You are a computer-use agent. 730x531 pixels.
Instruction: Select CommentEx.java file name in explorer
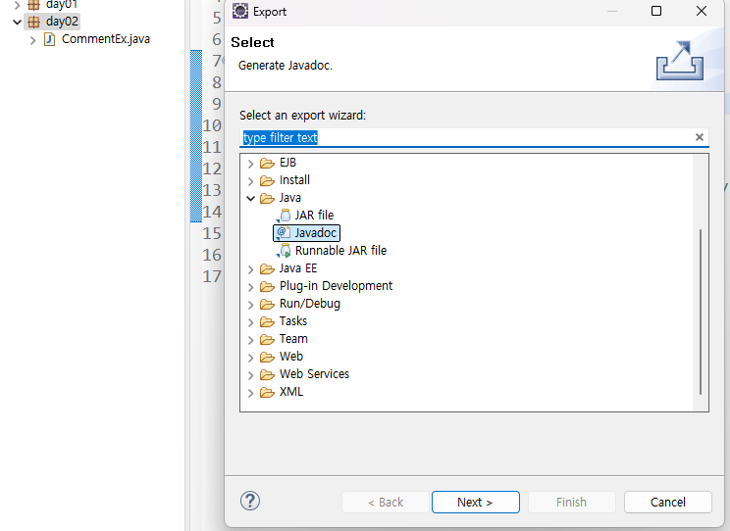(106, 39)
